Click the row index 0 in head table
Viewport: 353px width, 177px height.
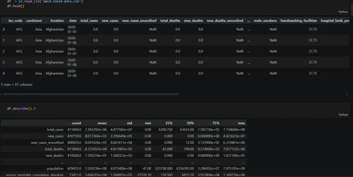pyautogui.click(x=4, y=29)
